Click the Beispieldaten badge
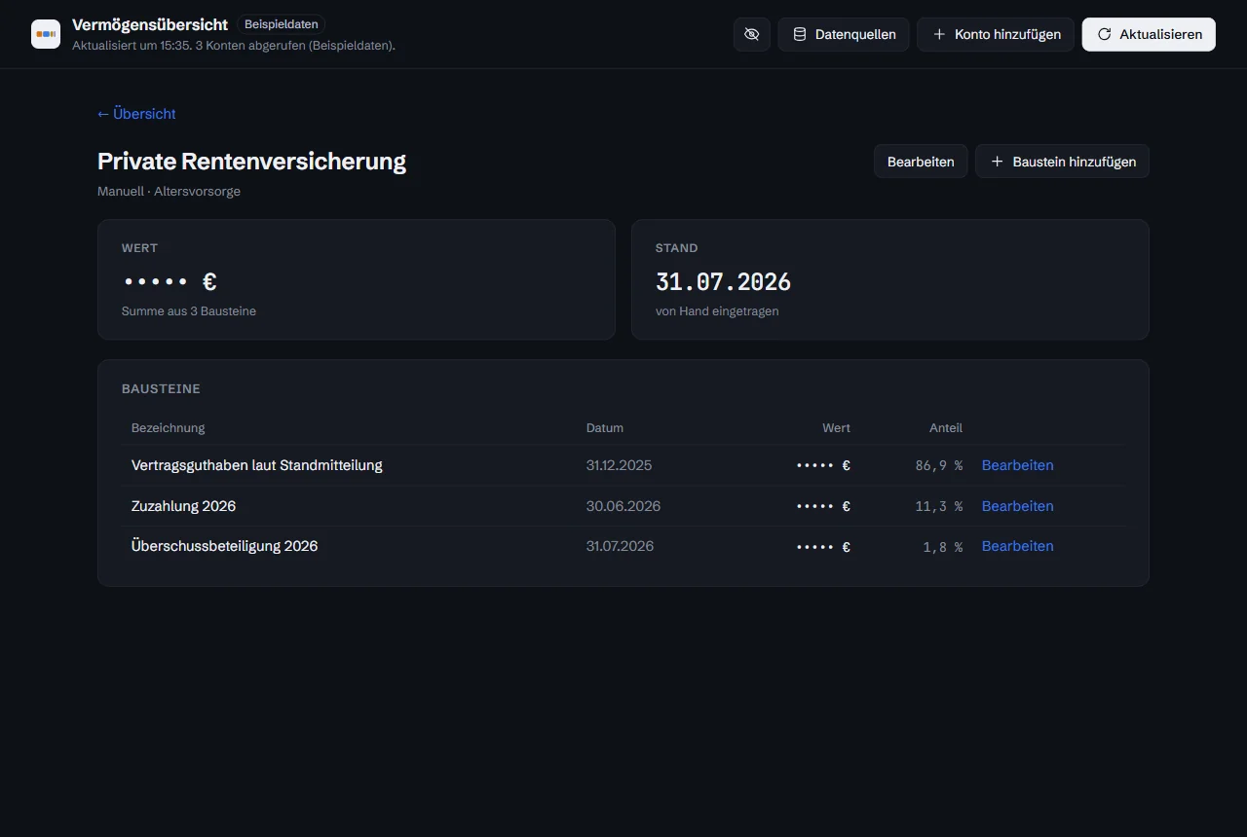Screen dimensions: 1247x837 281,24
